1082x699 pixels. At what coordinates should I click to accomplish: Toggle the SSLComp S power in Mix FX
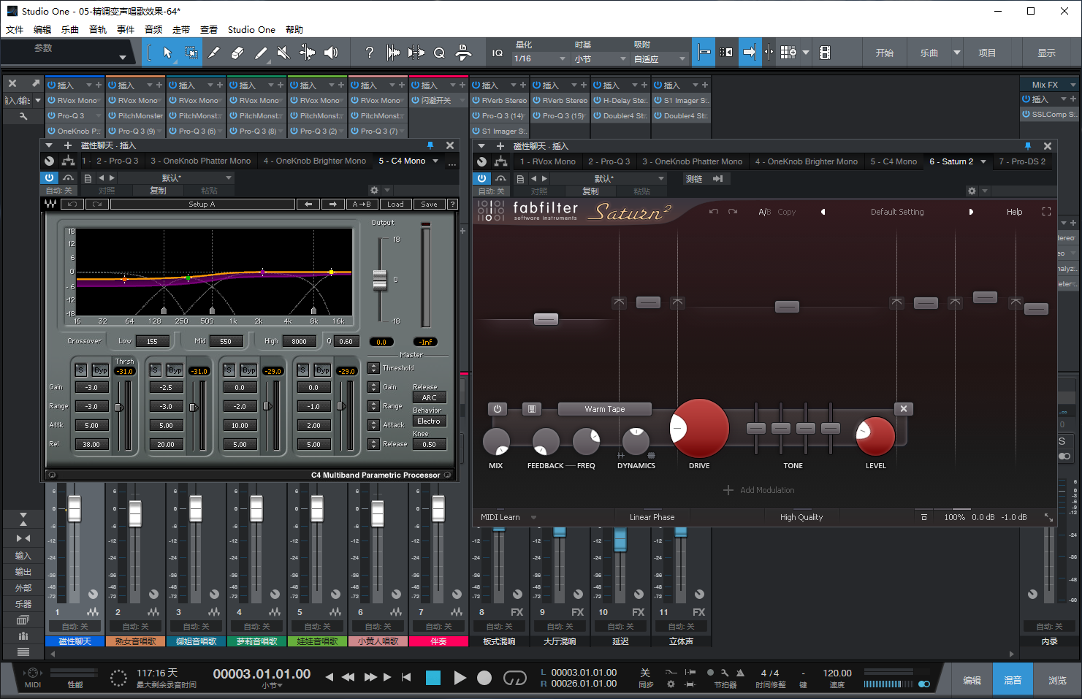tap(1026, 114)
